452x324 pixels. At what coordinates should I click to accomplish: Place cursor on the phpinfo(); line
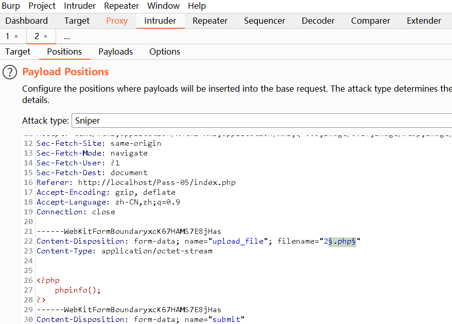[78, 290]
